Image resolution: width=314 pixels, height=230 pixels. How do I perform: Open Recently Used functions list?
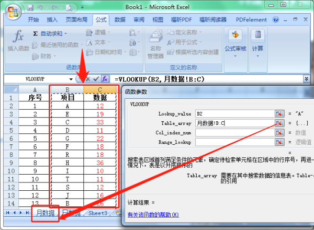tap(57, 45)
